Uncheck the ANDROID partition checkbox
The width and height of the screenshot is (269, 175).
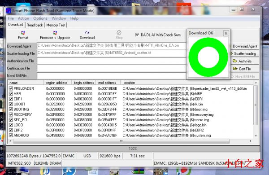pyautogui.click(x=11, y=136)
